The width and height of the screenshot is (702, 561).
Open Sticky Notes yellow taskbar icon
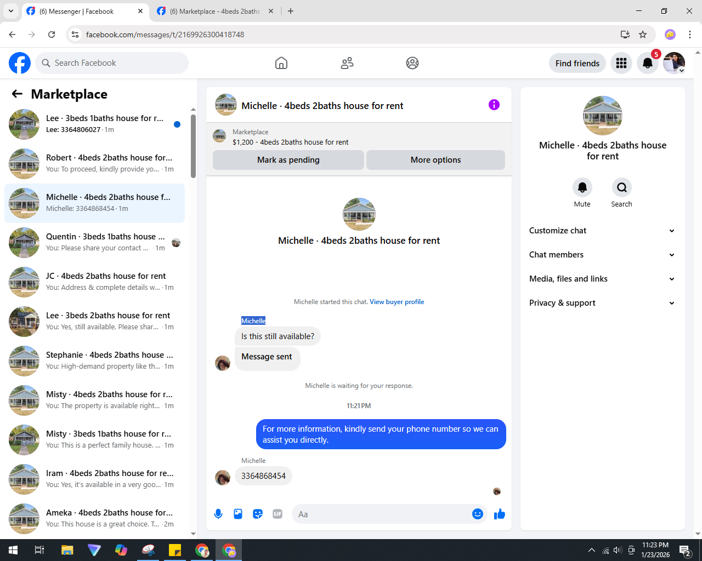(x=175, y=550)
